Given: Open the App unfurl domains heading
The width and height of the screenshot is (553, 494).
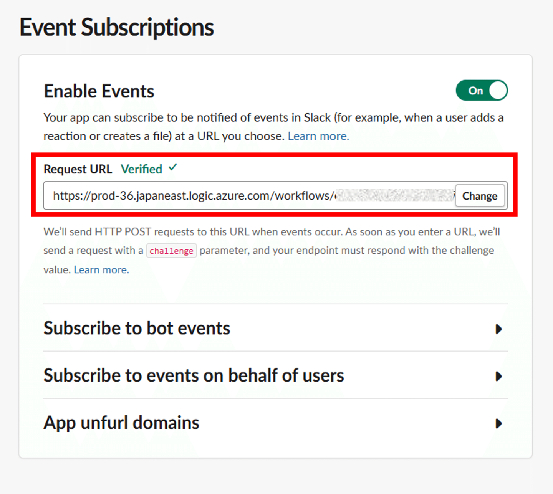Looking at the screenshot, I should tap(121, 423).
